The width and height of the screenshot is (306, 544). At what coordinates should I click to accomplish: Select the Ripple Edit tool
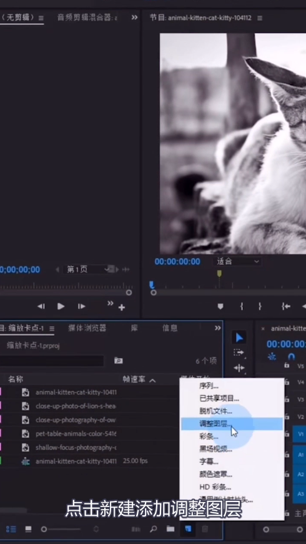click(239, 368)
